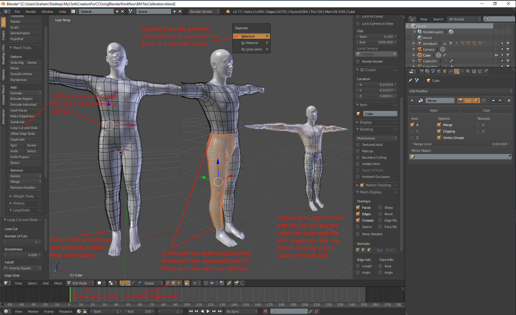This screenshot has width=516, height=315.
Task: Open the World properties tab icon
Action: pos(439,71)
